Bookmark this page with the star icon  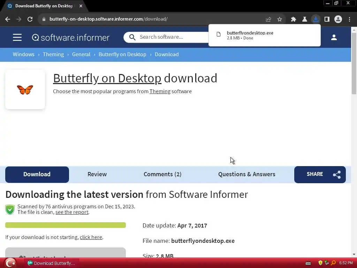280,20
